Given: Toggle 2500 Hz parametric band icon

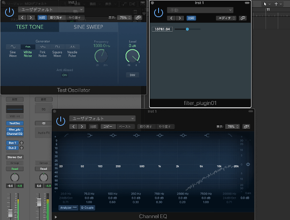Looking at the screenshot, I should (x=183, y=136).
